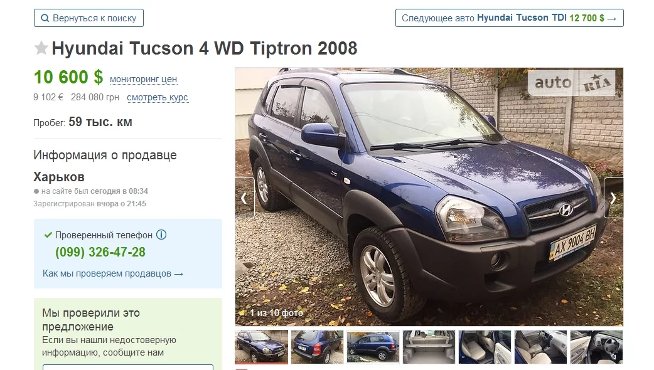Show next photo with right arrow
The width and height of the screenshot is (654, 370).
tap(613, 198)
